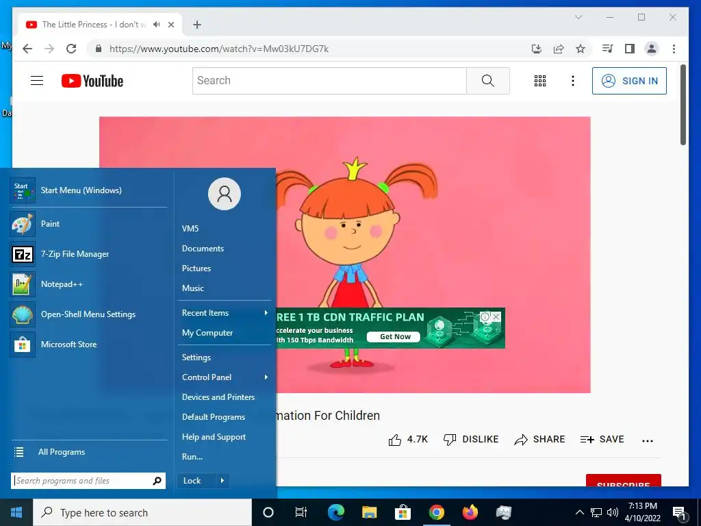Open the YouTube apps grid icon
Viewport: 701px width, 526px height.
coord(540,81)
